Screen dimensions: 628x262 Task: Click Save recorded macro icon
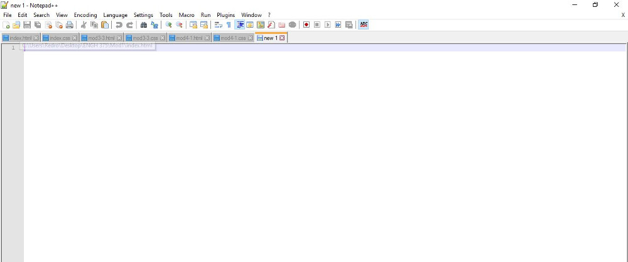point(349,25)
